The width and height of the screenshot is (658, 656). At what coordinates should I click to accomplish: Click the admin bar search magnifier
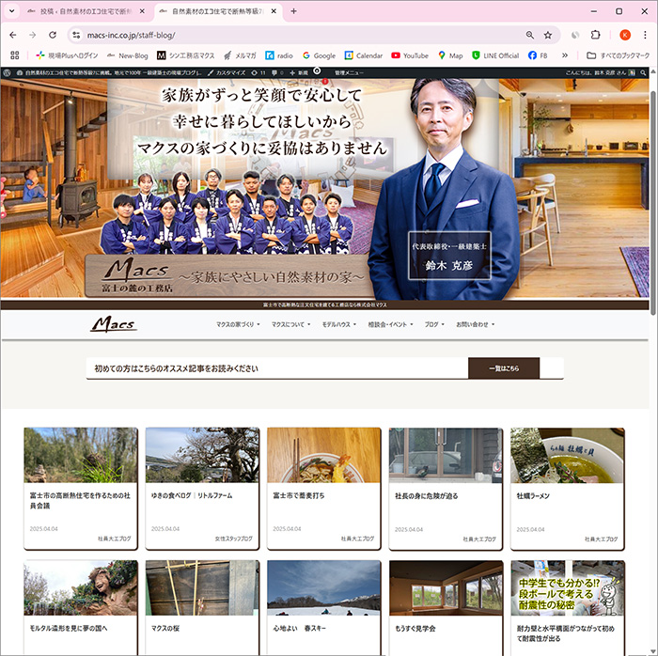[643, 72]
